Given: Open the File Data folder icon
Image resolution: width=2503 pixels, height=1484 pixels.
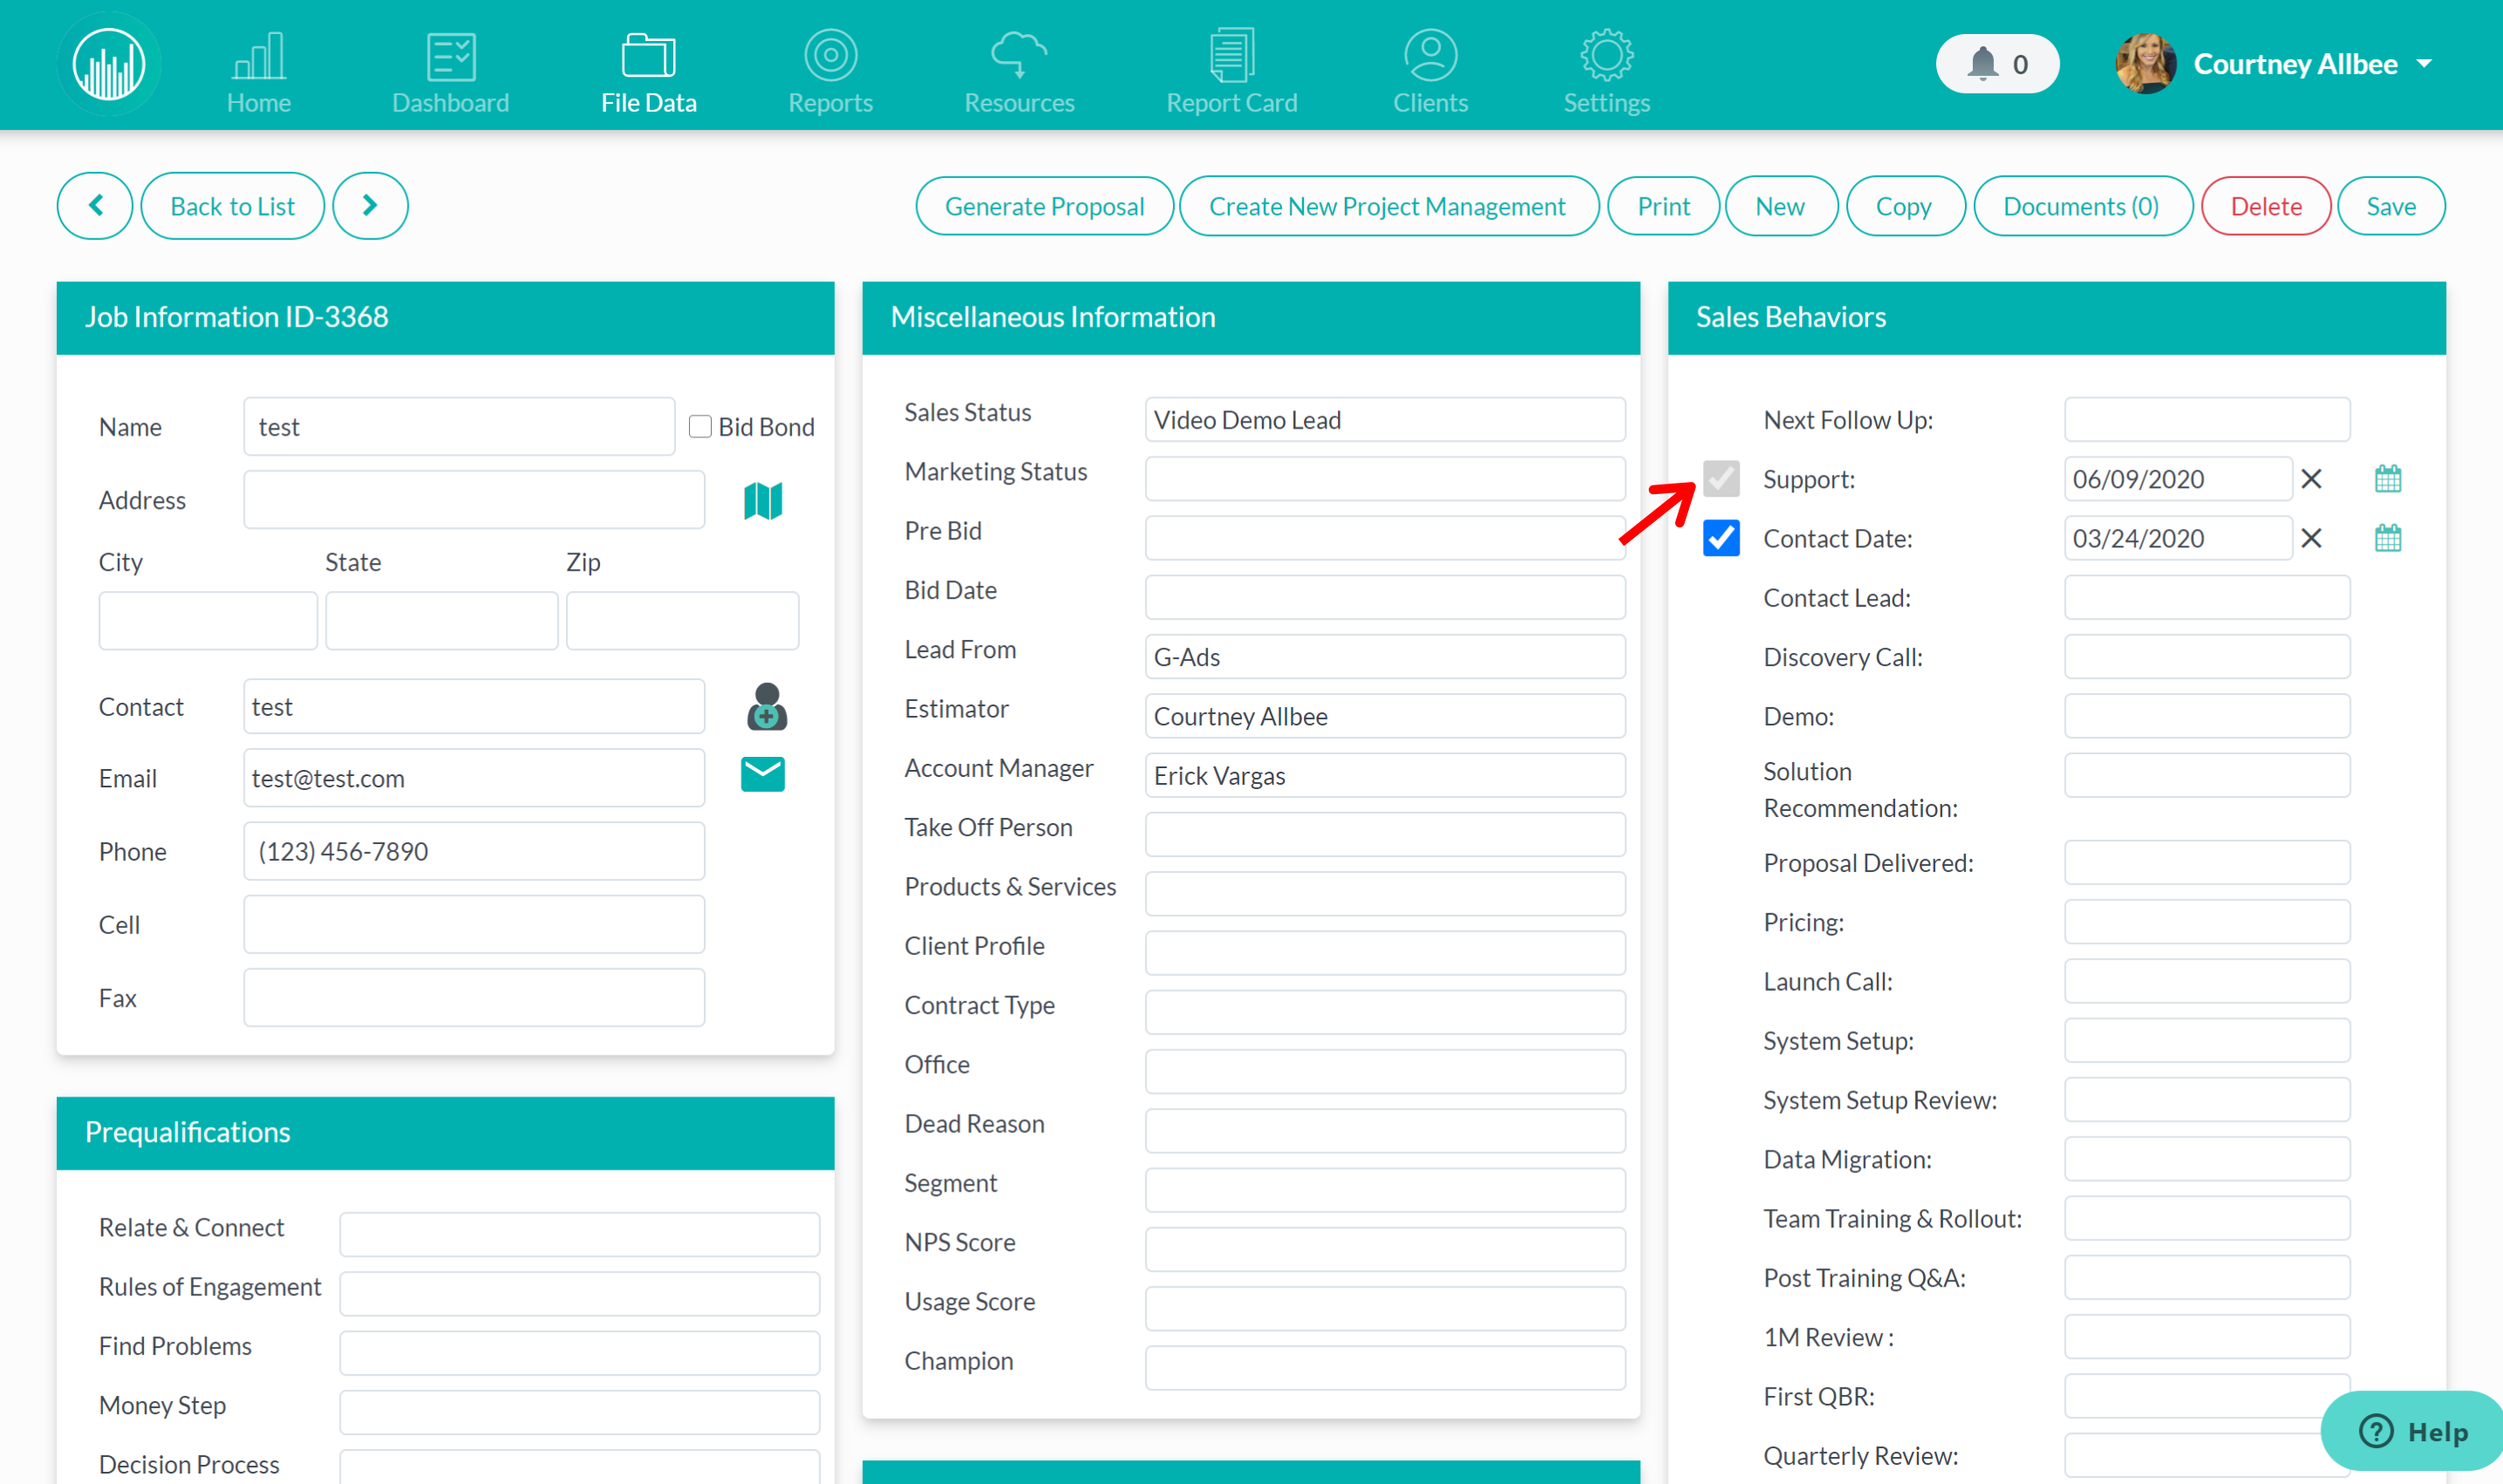Looking at the screenshot, I should [648, 56].
